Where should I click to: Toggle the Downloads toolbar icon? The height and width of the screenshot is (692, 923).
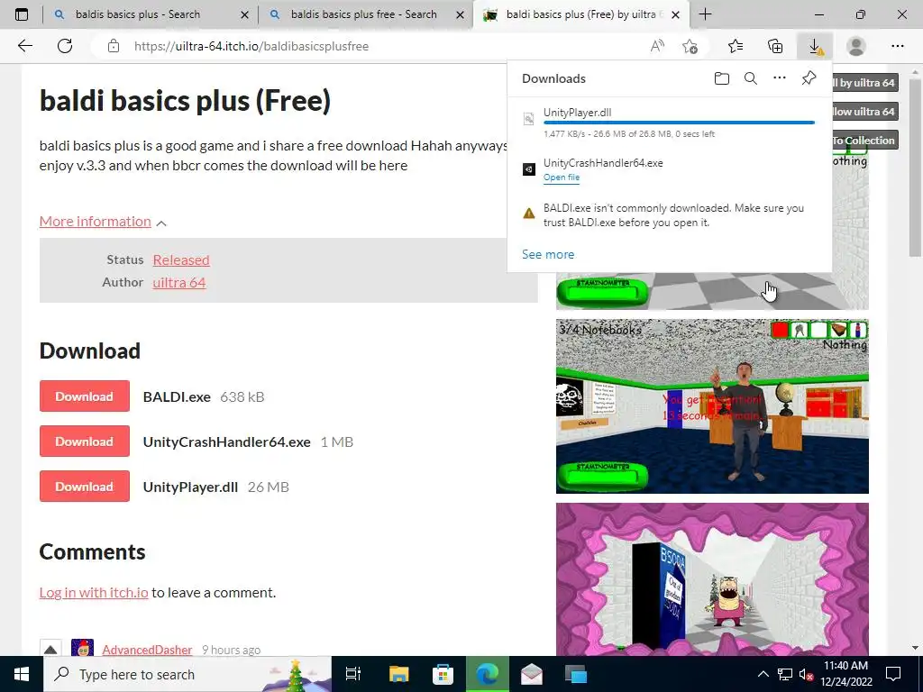click(x=815, y=46)
